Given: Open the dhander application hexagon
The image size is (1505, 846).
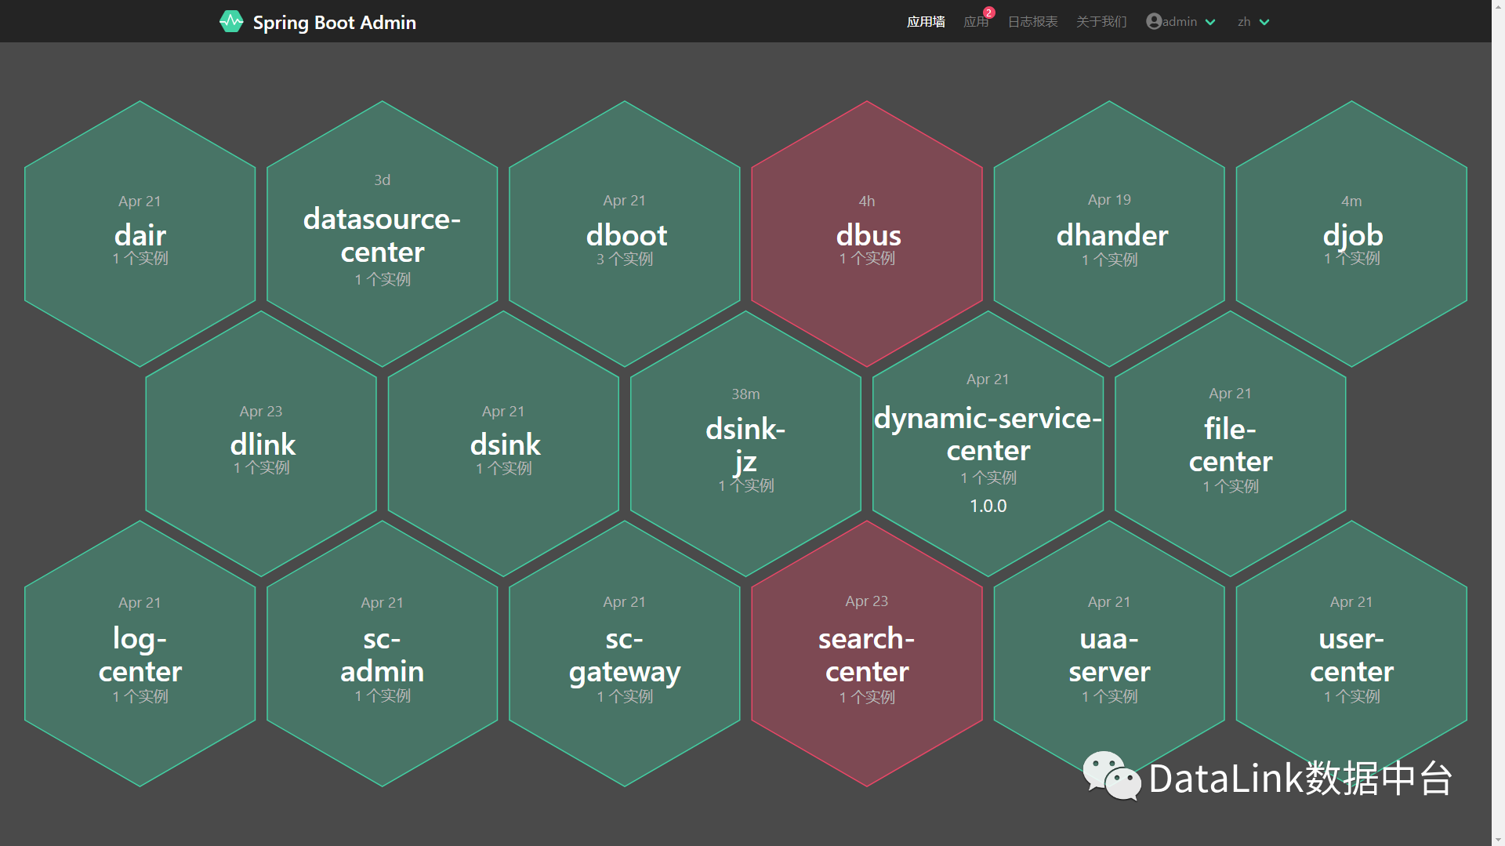Looking at the screenshot, I should click(1109, 234).
